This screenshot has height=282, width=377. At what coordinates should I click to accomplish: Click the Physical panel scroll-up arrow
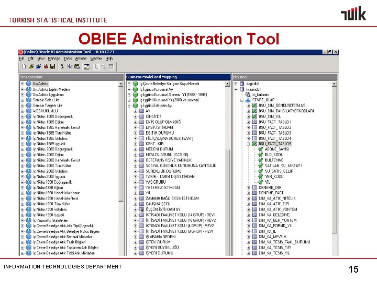click(x=334, y=84)
